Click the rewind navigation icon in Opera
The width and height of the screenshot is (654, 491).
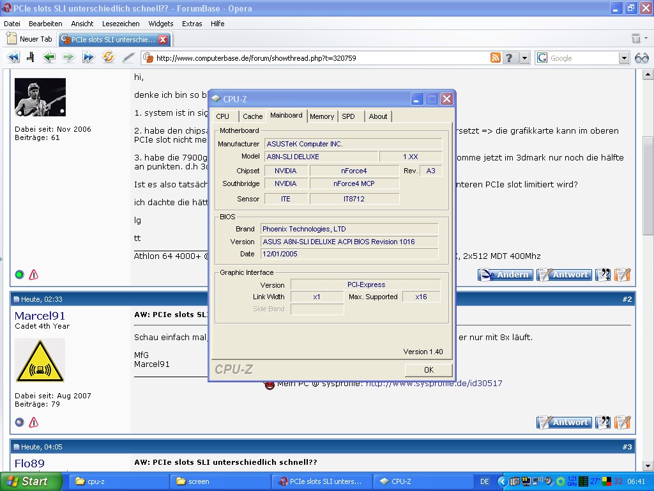point(13,57)
